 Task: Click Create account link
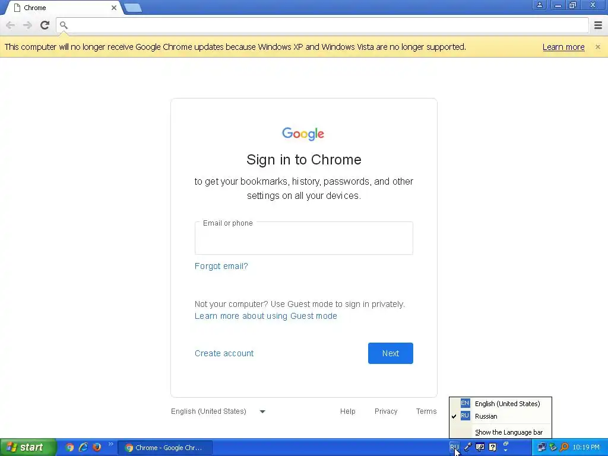(x=224, y=353)
